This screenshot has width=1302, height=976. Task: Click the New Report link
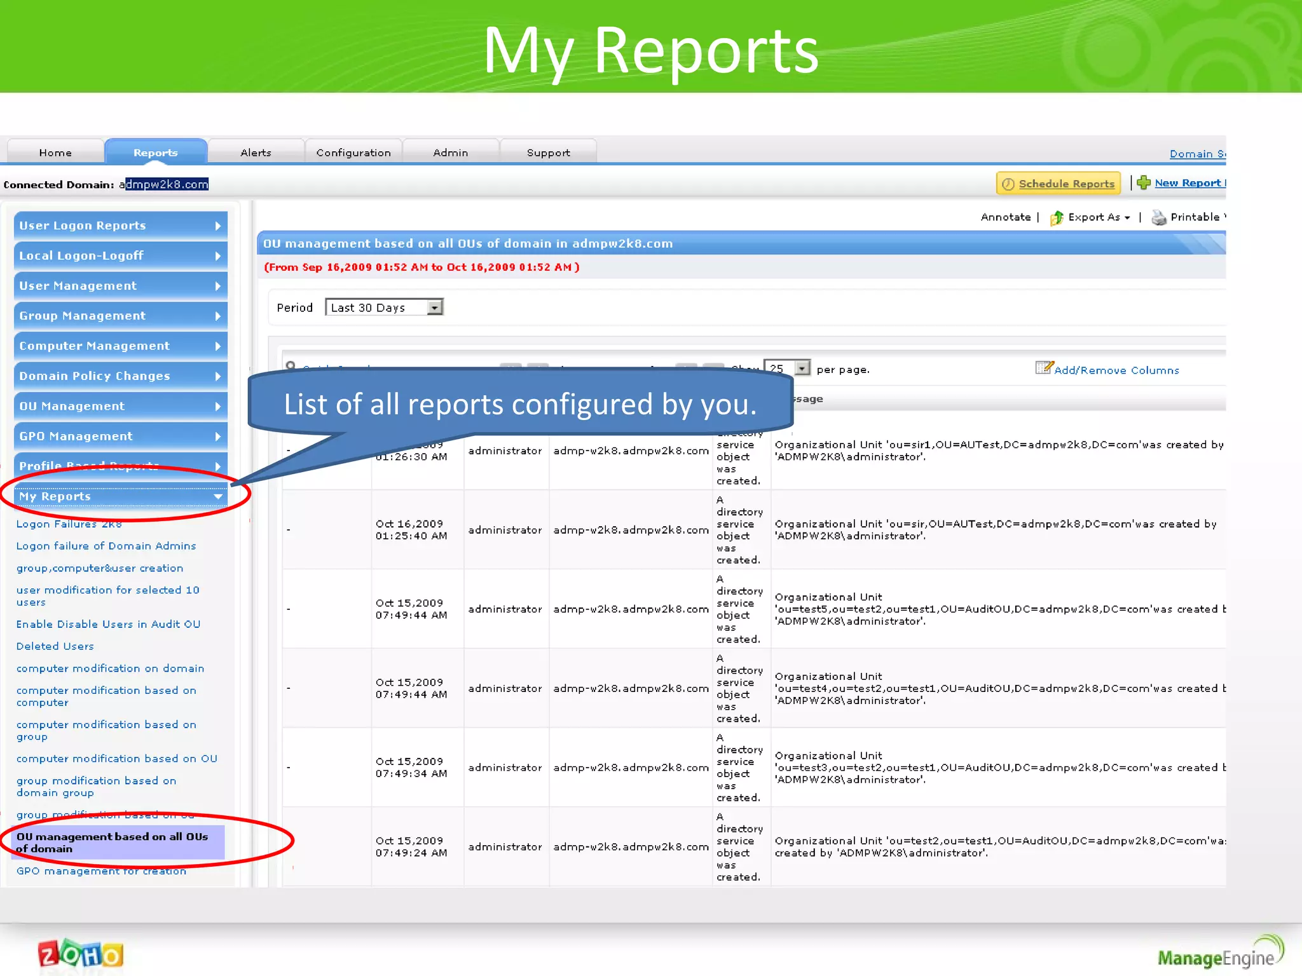(x=1190, y=183)
